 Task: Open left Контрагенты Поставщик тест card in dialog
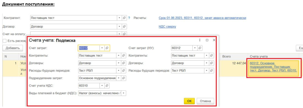pos(124,55)
